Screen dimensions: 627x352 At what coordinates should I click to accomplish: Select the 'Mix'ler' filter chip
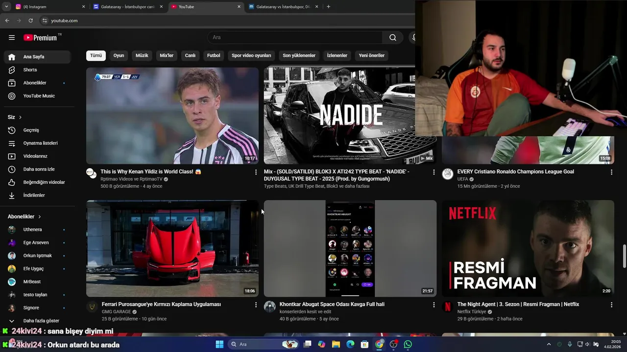coord(167,55)
